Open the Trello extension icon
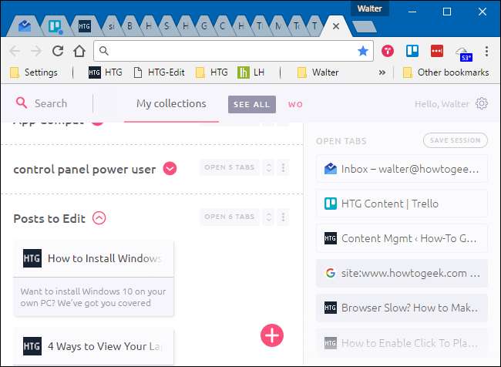The image size is (501, 367). pos(412,51)
